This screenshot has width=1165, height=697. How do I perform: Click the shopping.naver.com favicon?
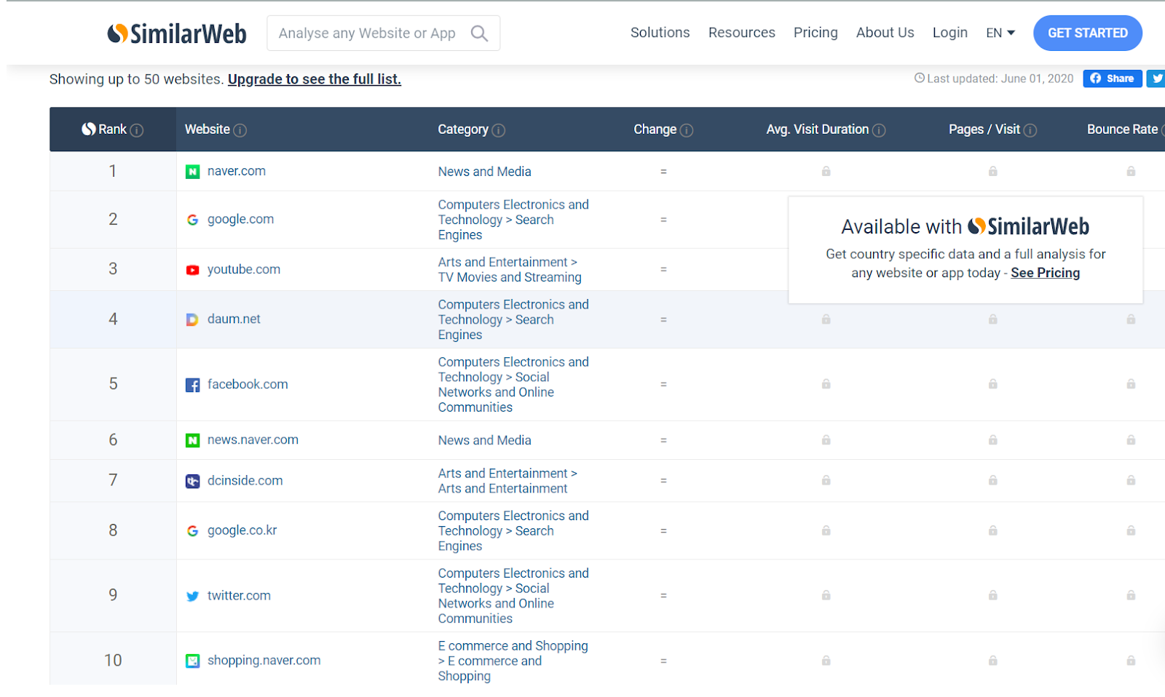click(192, 661)
